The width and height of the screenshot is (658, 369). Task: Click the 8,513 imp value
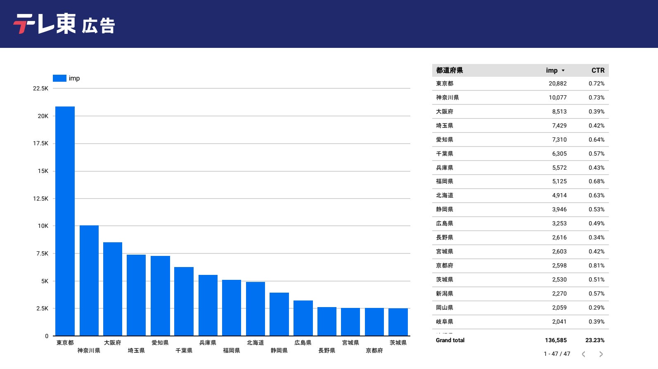(x=559, y=111)
